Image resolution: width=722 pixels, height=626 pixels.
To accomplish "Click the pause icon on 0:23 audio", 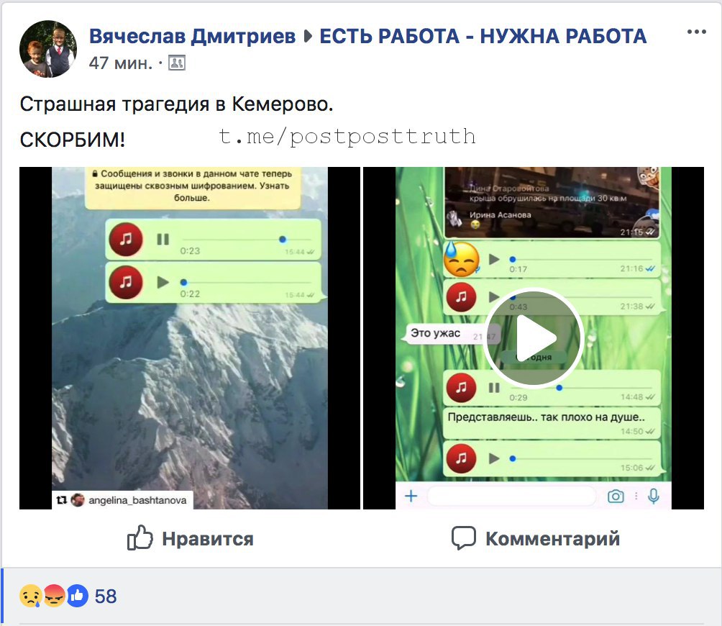I will tap(163, 239).
